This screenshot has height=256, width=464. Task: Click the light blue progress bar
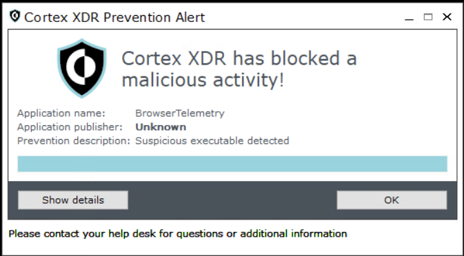coord(232,164)
